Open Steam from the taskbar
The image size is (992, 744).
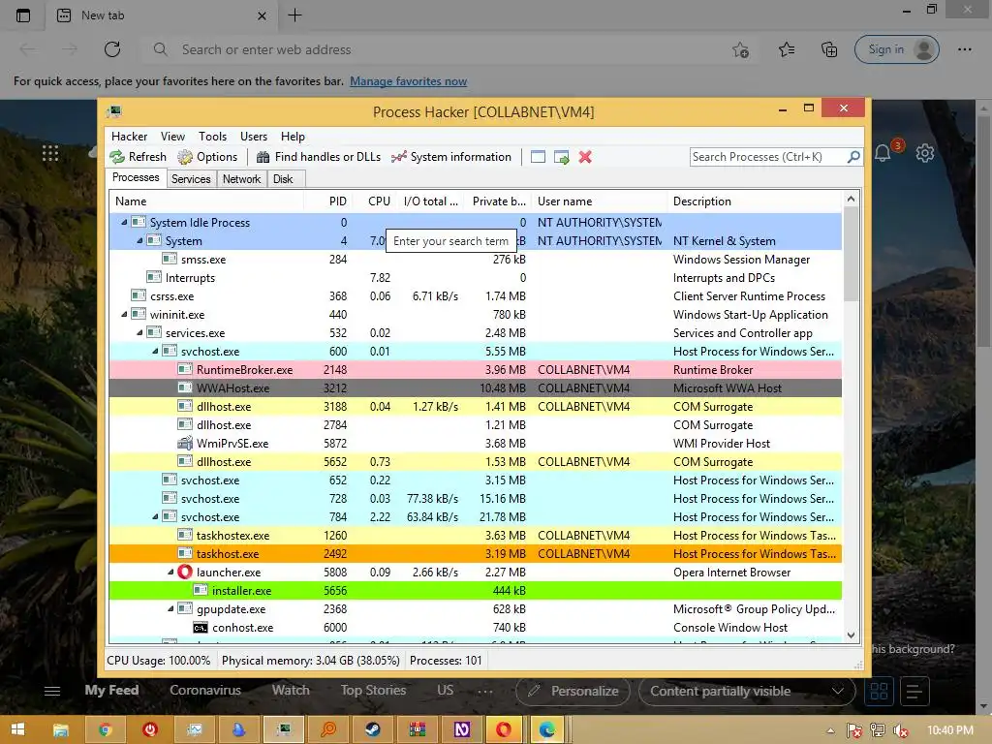tap(373, 729)
